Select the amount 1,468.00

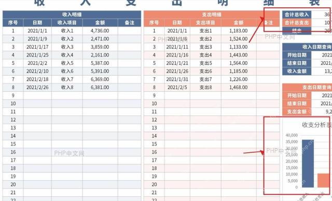click(x=239, y=88)
